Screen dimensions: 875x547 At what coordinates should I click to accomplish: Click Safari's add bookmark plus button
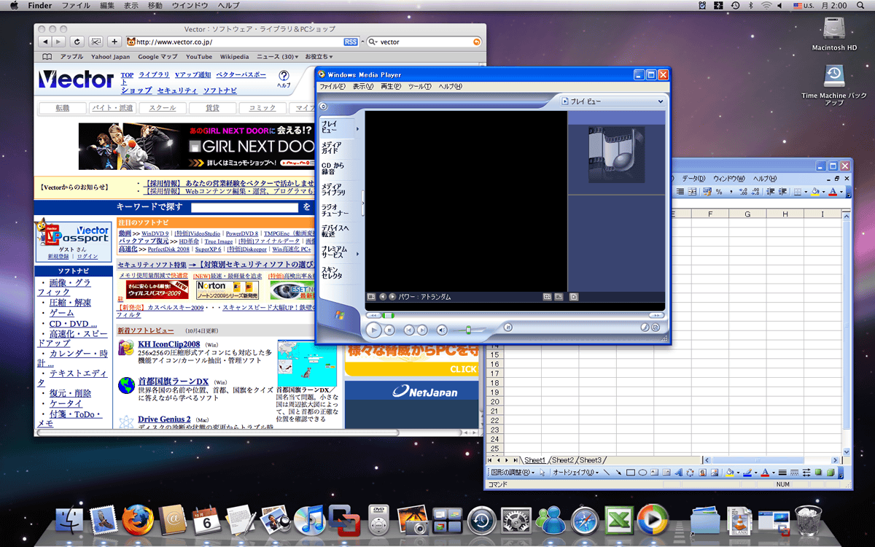click(114, 42)
